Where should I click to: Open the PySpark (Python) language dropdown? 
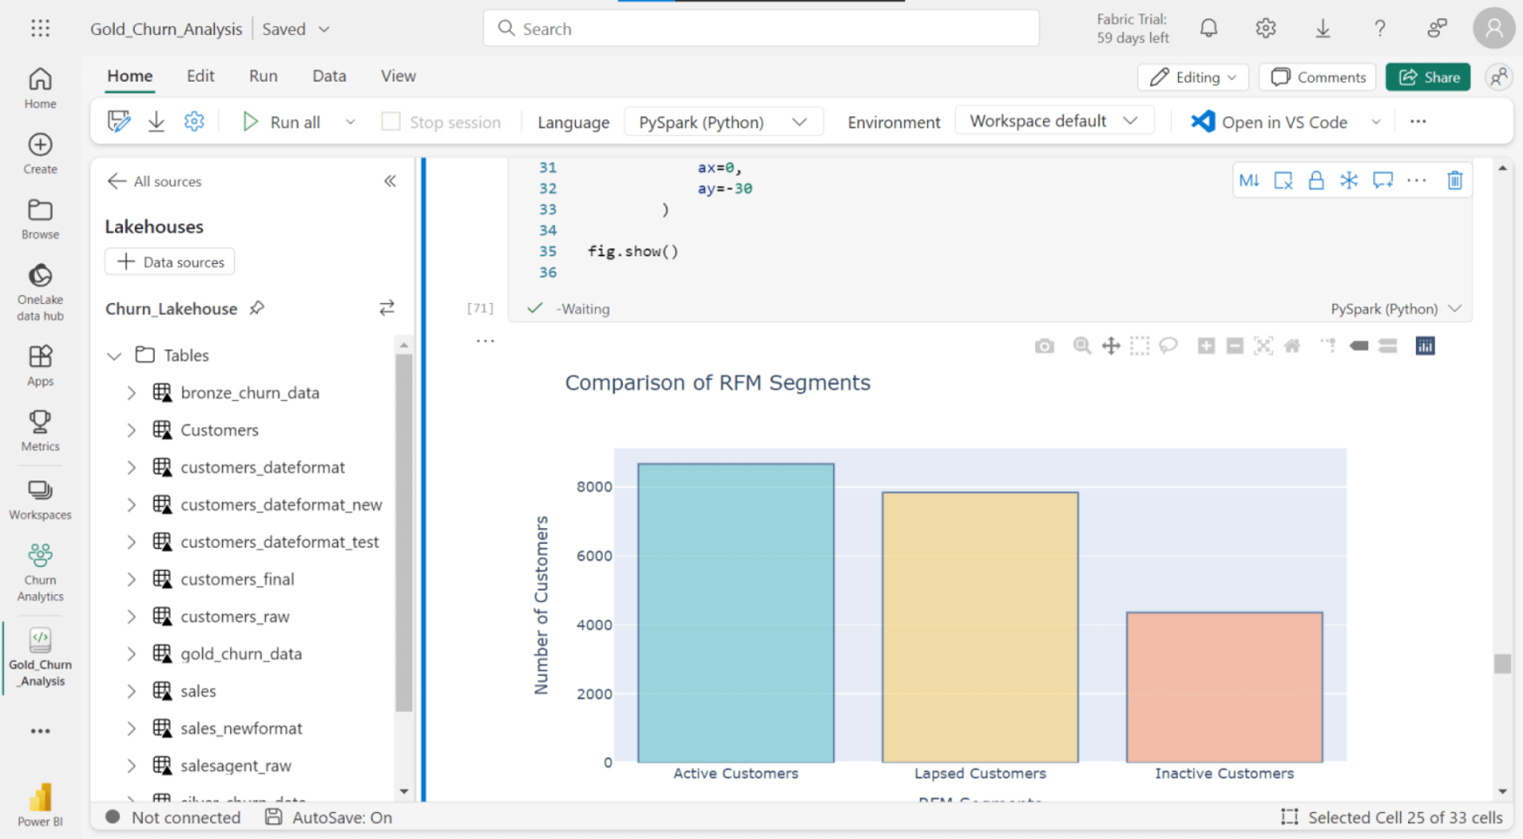(x=723, y=122)
